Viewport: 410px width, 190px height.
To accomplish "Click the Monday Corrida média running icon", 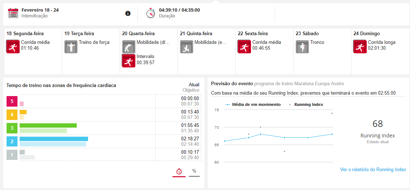I will 13,47.
